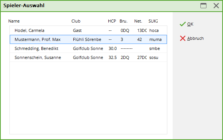Maximize the Spieler-Auswahl window
This screenshot has height=140, width=223.
click(x=203, y=6)
